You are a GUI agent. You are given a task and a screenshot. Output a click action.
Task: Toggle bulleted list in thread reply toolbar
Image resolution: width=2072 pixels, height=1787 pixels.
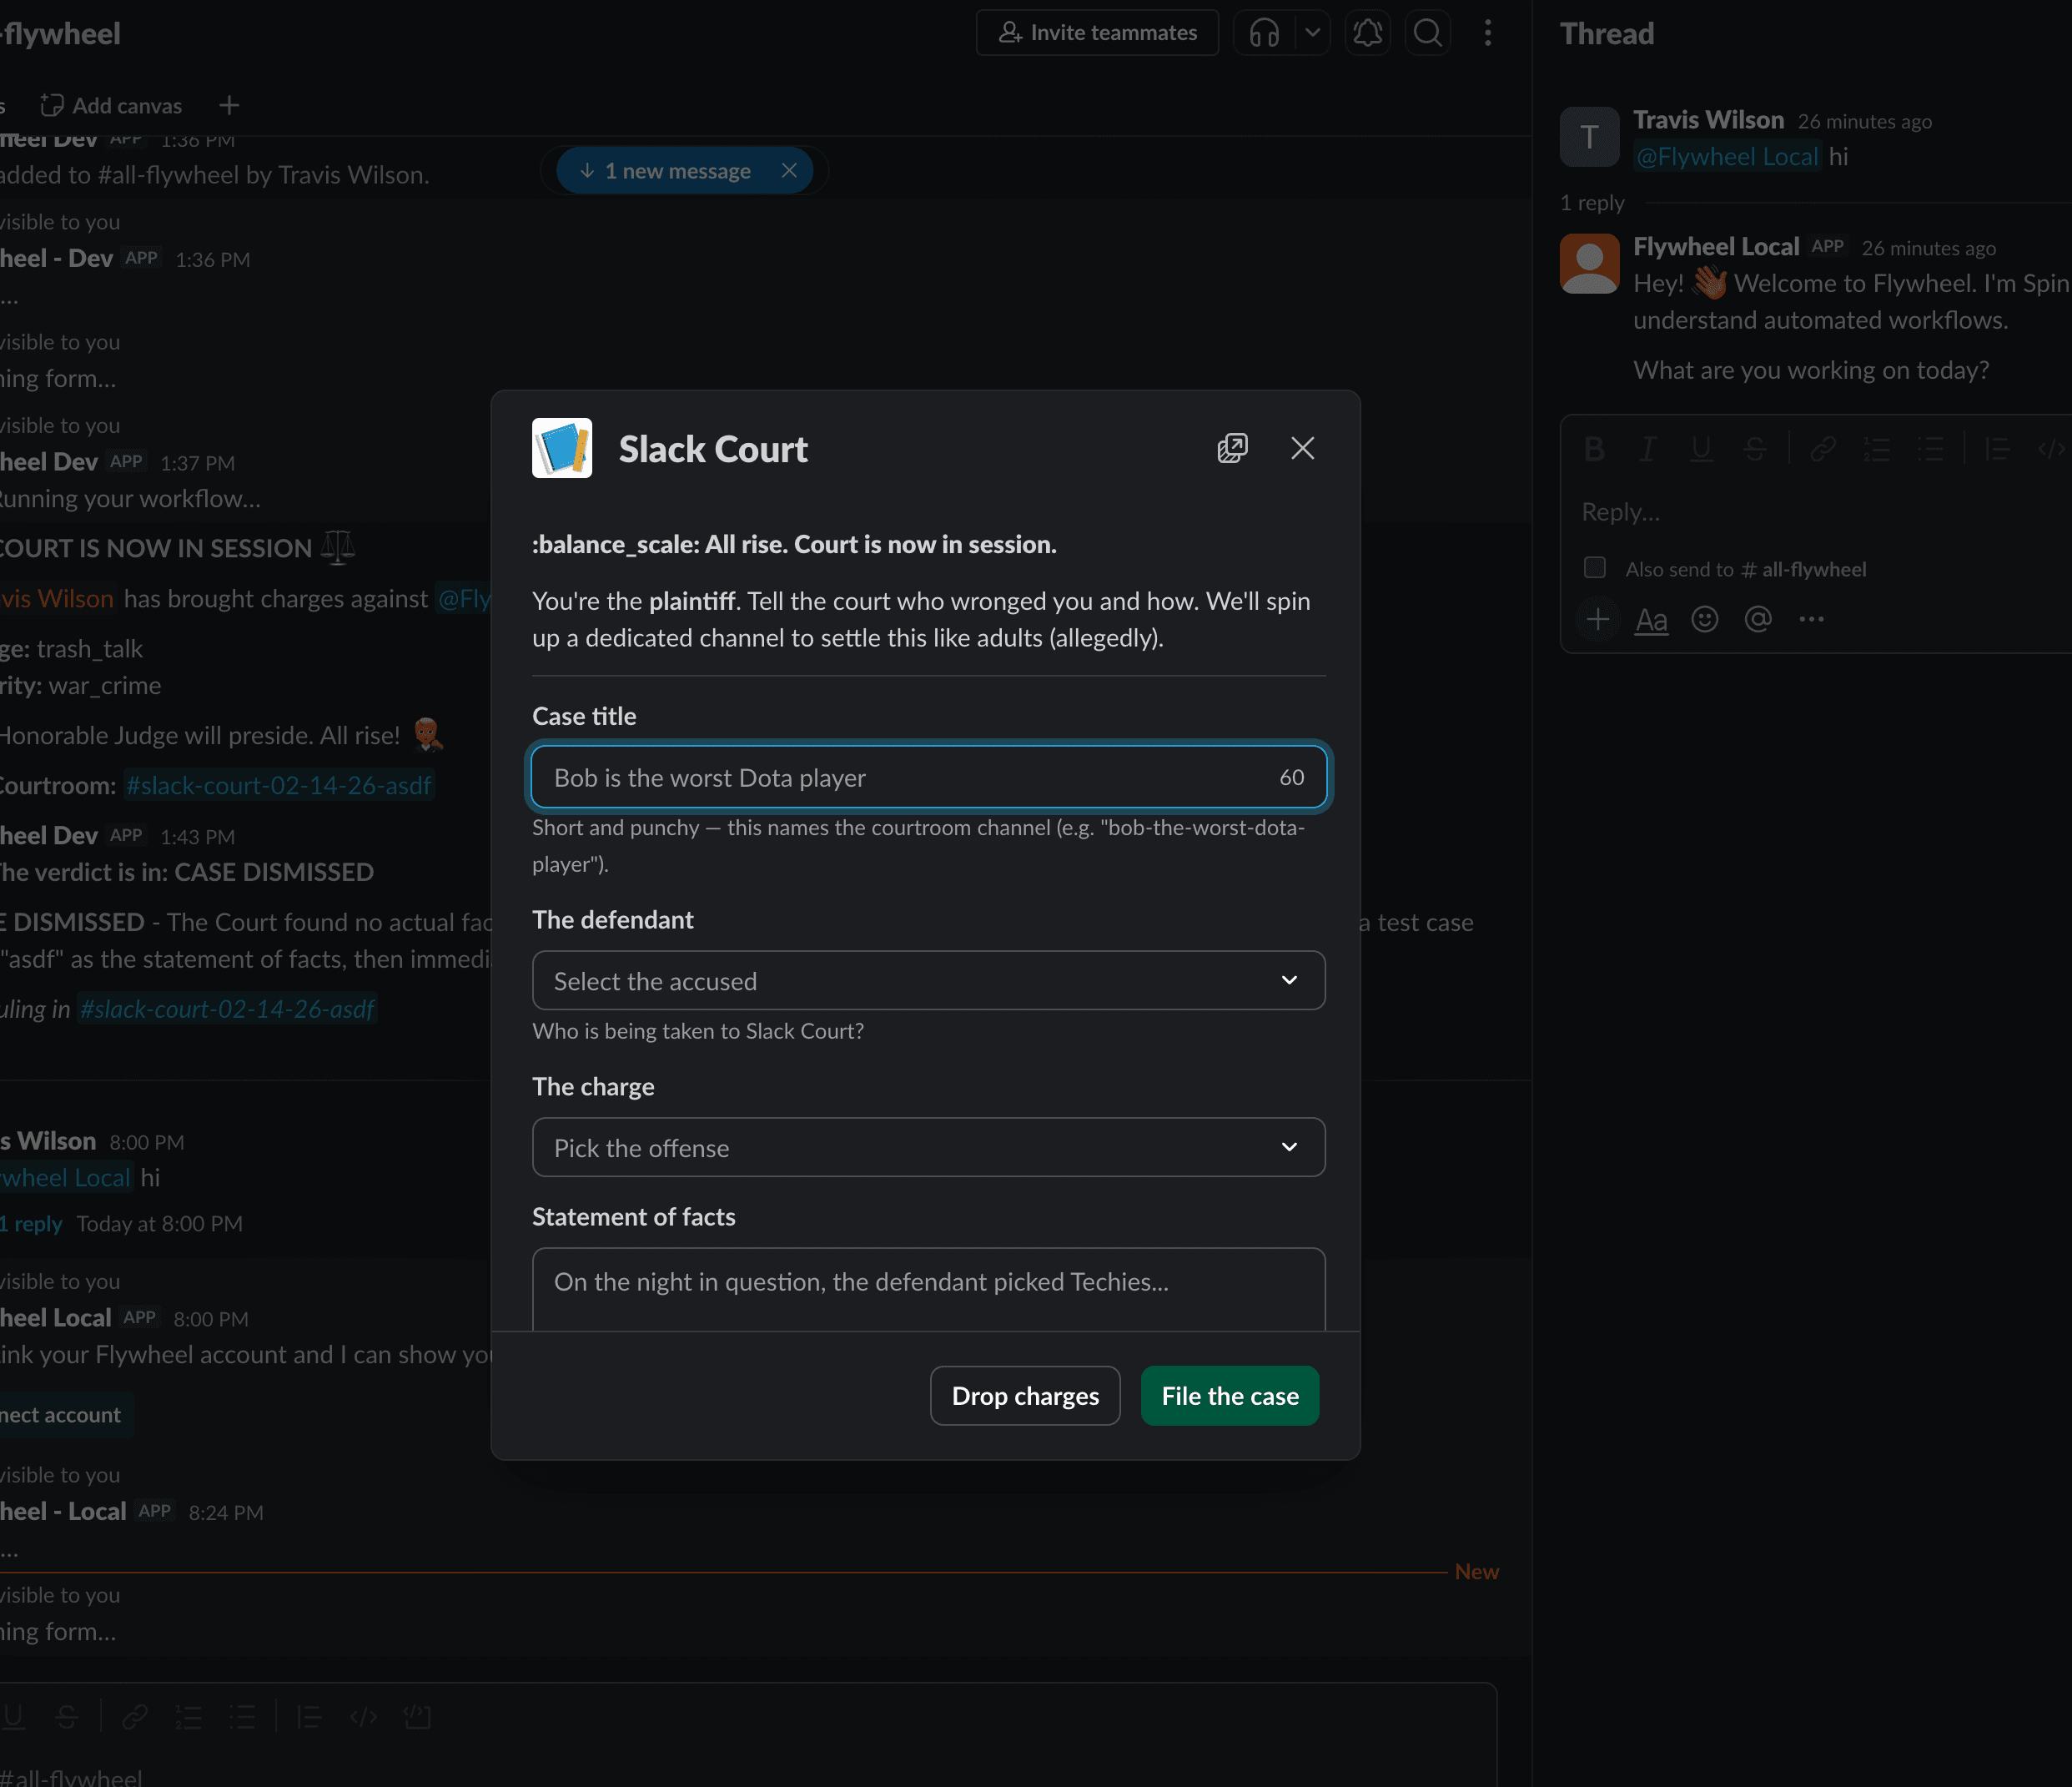point(1929,449)
